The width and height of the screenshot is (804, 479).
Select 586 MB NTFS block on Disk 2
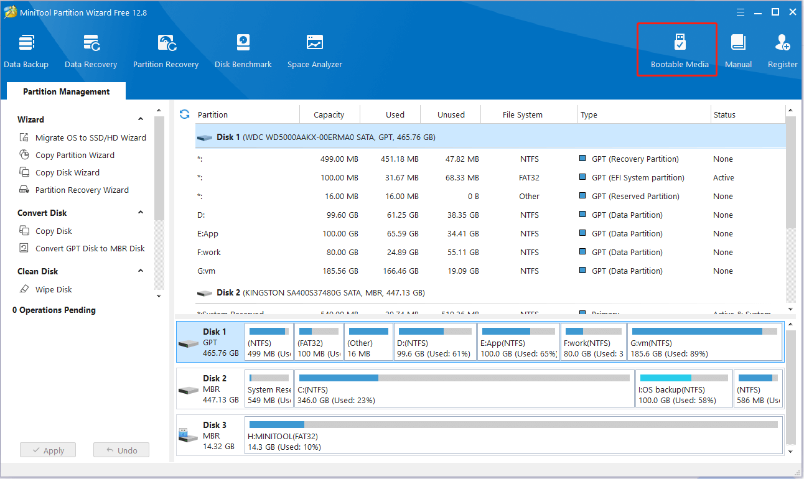point(758,389)
